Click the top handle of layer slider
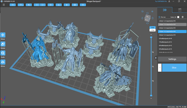Screen dimensions: 187x108 click(151, 37)
